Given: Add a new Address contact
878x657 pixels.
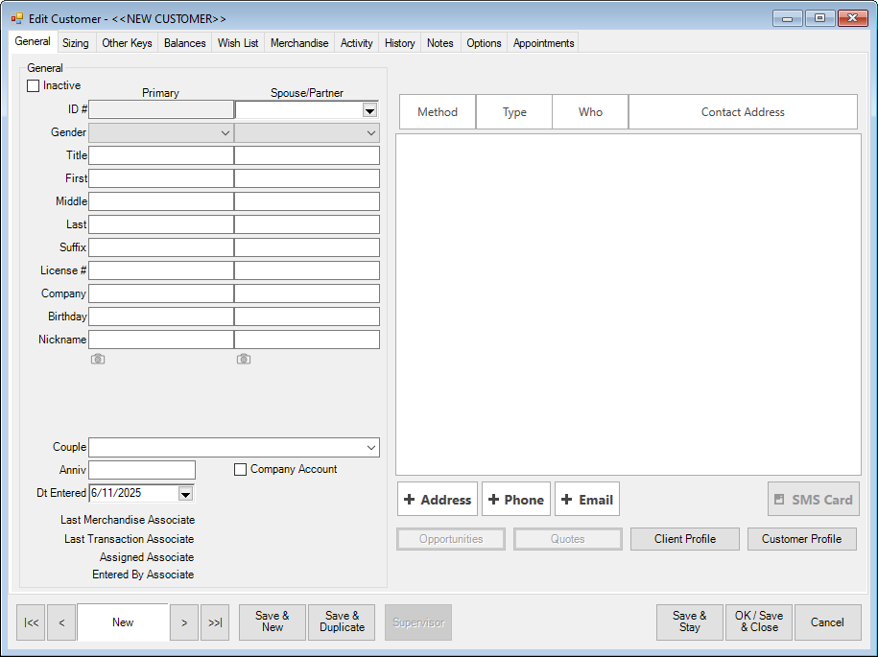Looking at the screenshot, I should click(x=438, y=500).
